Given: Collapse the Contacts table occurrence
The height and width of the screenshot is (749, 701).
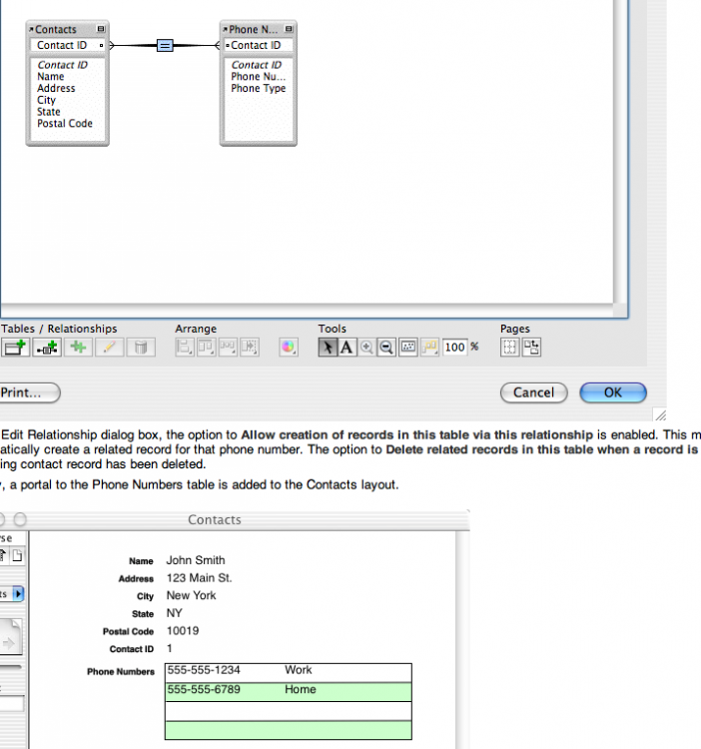Looking at the screenshot, I should (101, 30).
